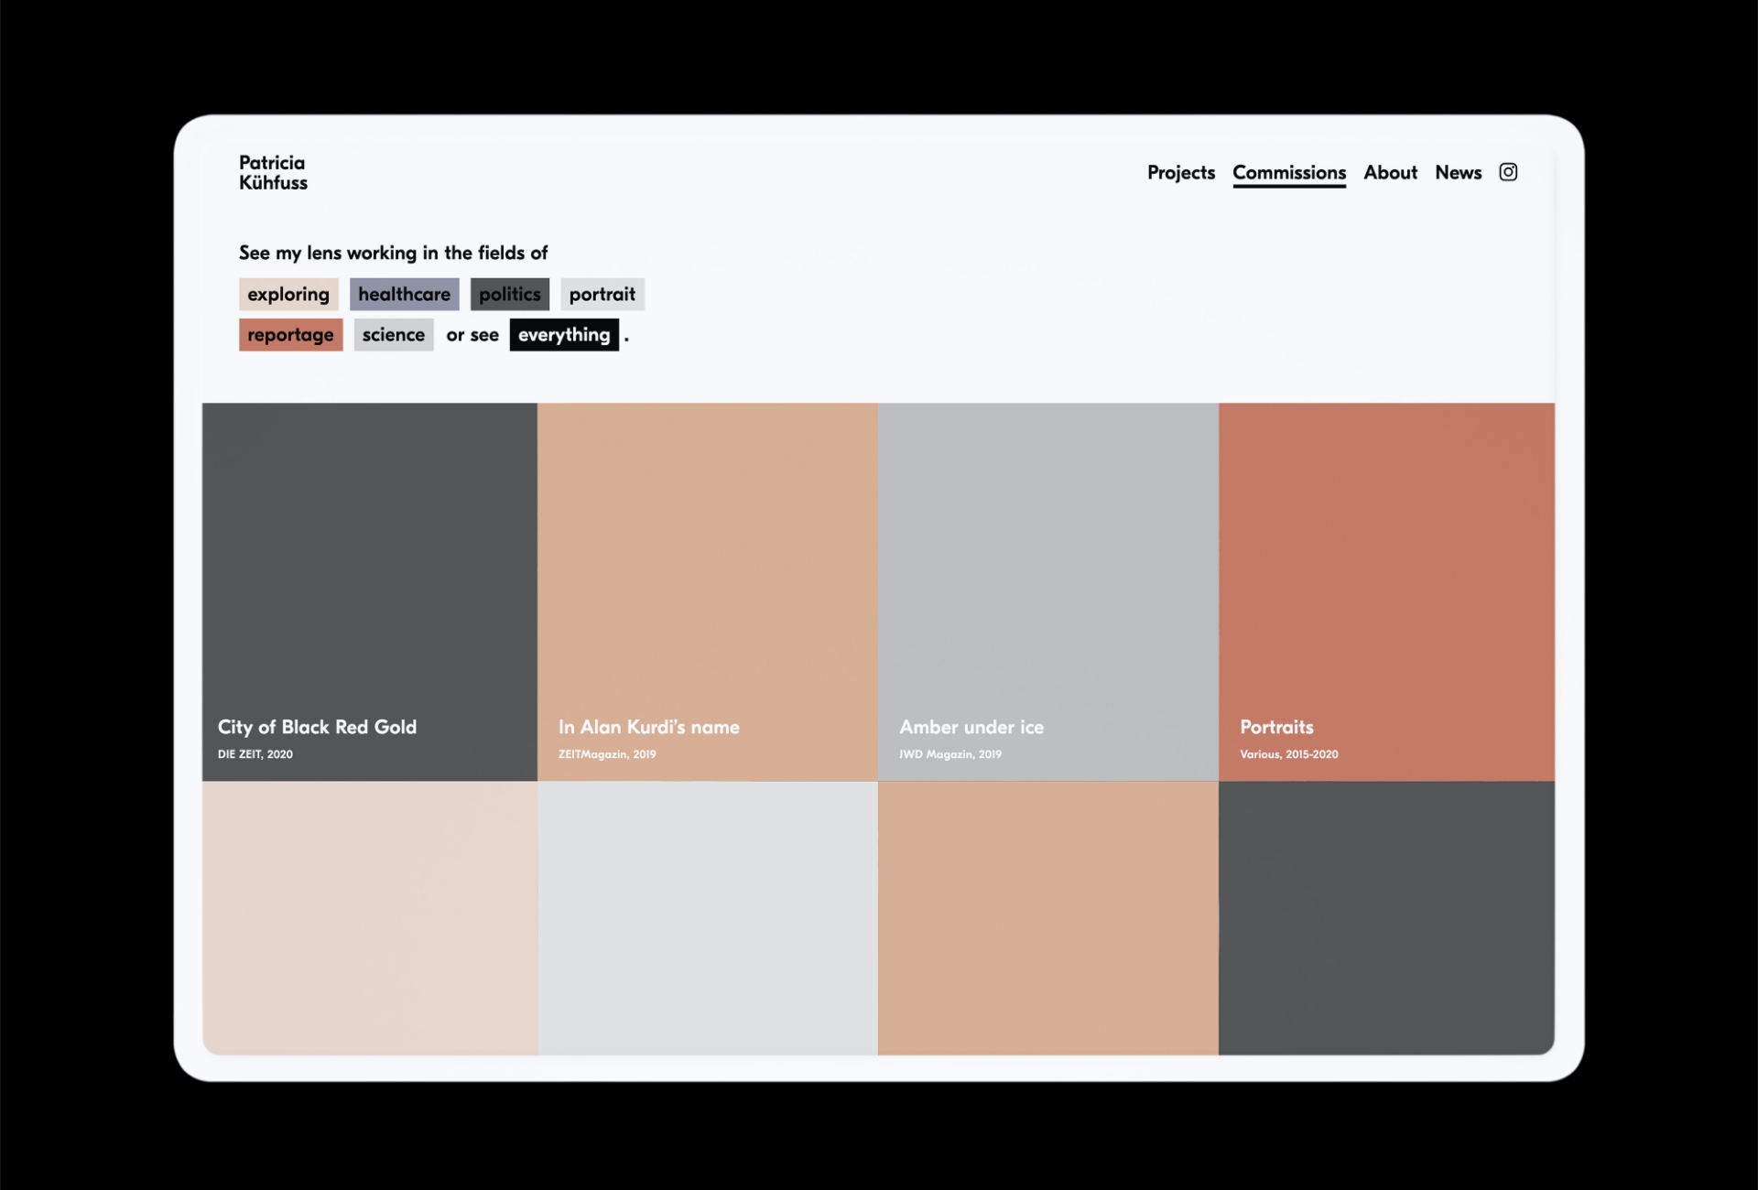
Task: Select the light grey bottom-row tile
Action: pyautogui.click(x=707, y=917)
